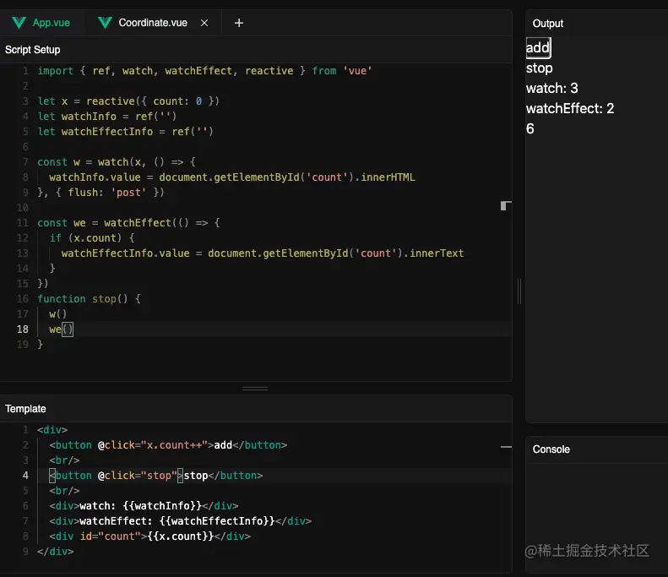The height and width of the screenshot is (577, 668).
Task: Click 'let watchEffectInfo' on line 5
Action: (x=125, y=131)
